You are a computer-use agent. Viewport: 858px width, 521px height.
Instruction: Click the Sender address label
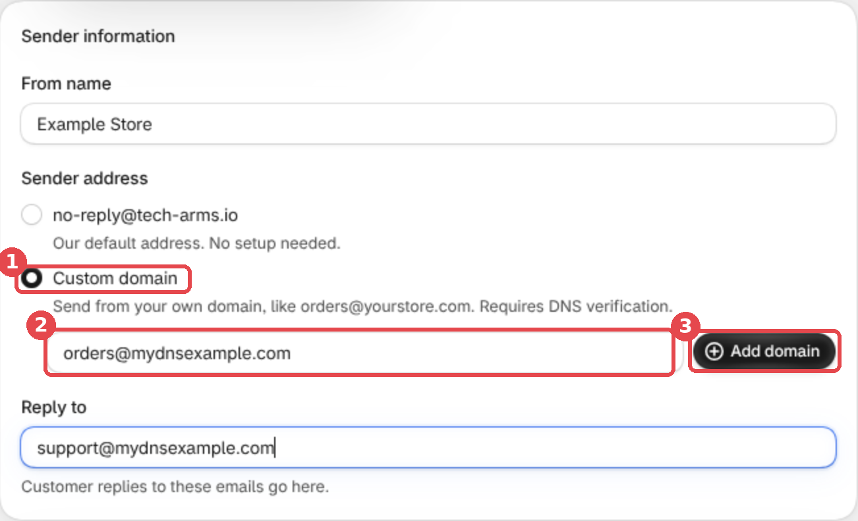(x=84, y=178)
